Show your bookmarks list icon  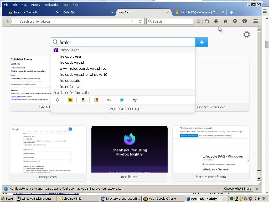click(207, 21)
